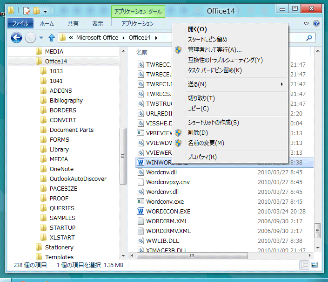
Task: Click the New folder quick access icon
Action: 36,10
